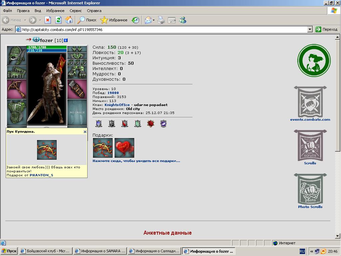Viewport: 341px width, 256px height.
Task: Click the fozer character portrait
Action: click(47, 89)
